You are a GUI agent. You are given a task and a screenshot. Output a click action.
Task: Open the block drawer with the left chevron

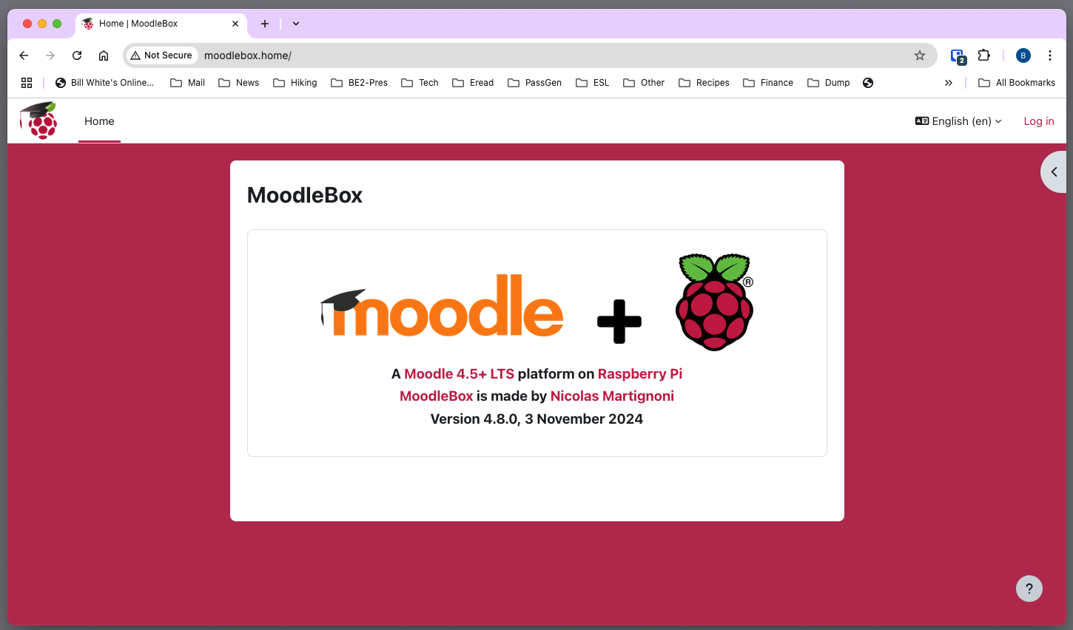1054,172
